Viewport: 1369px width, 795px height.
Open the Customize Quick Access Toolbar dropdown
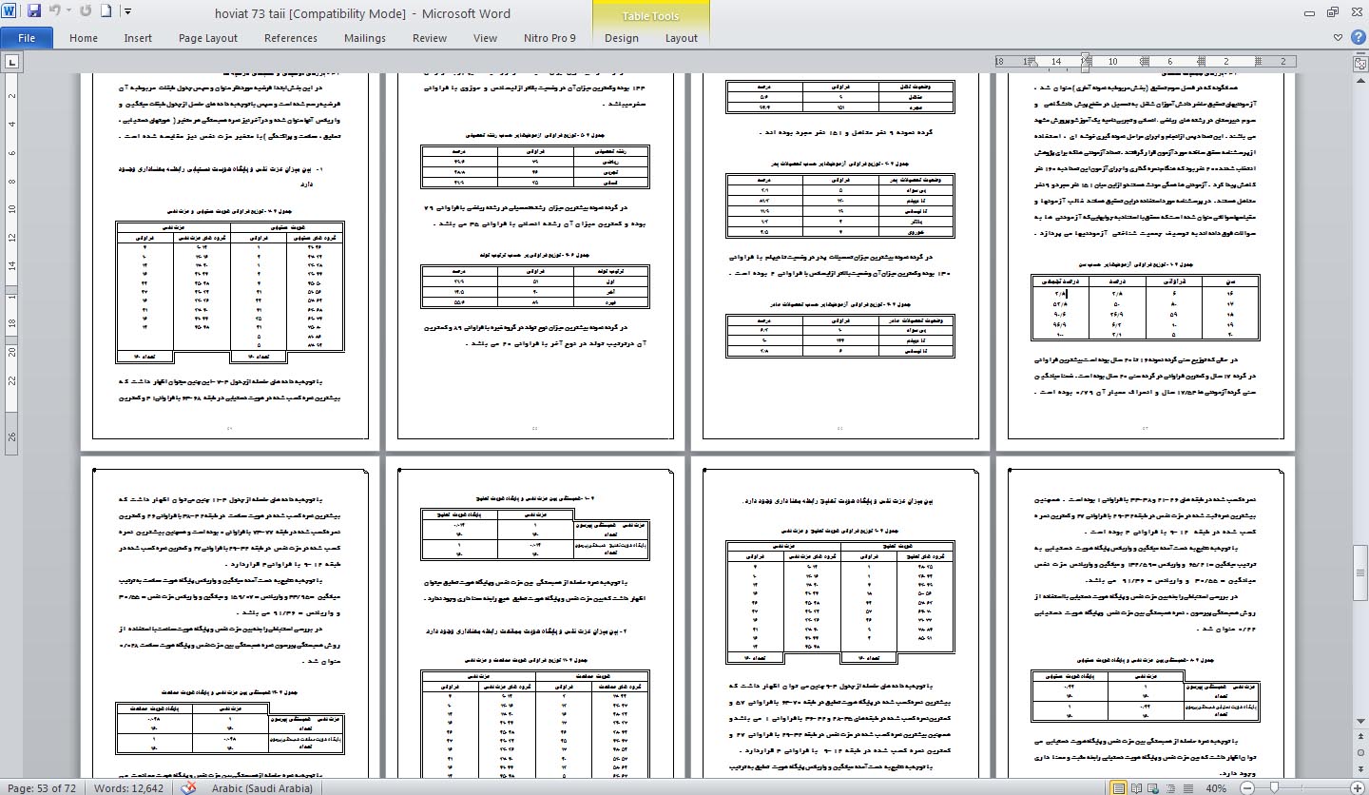click(128, 12)
